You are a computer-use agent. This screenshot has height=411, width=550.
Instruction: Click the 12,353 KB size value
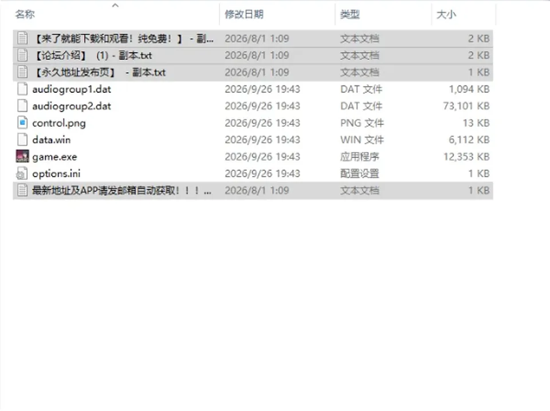click(466, 156)
